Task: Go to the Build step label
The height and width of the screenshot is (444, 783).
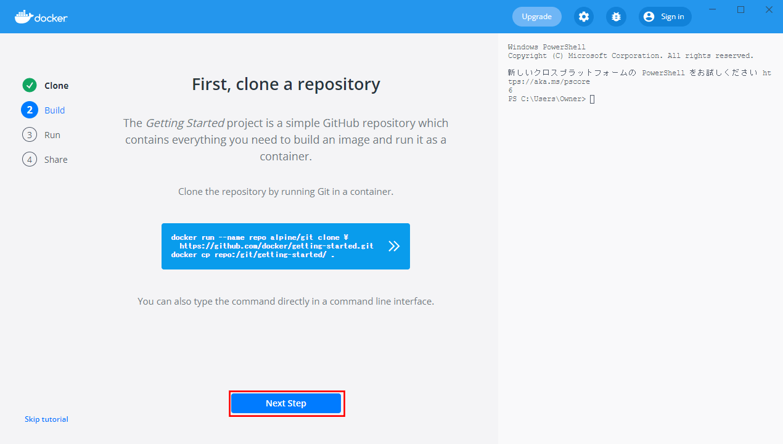Action: coord(54,110)
